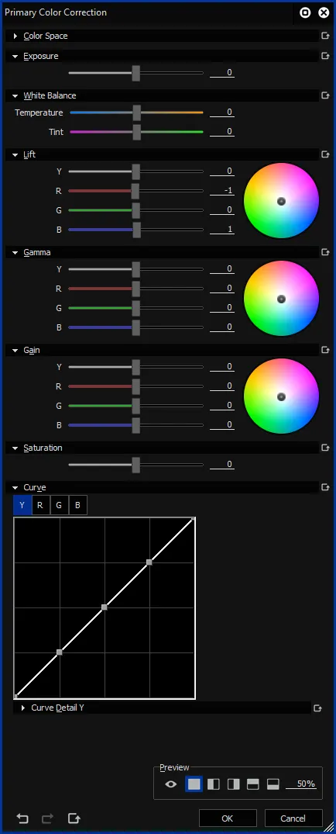Click the reset-all icon beside redo
Screen dimensions: 336x834
tap(74, 818)
